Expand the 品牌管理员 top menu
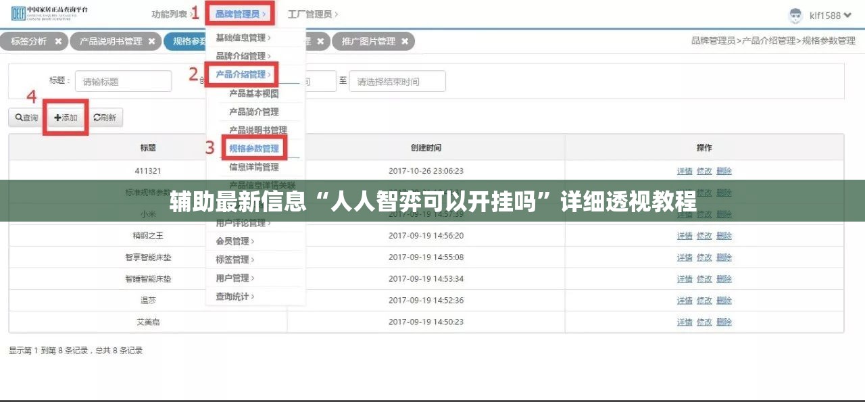 tap(241, 14)
